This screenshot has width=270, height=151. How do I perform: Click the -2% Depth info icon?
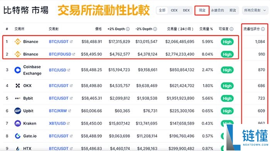coord(155,29)
